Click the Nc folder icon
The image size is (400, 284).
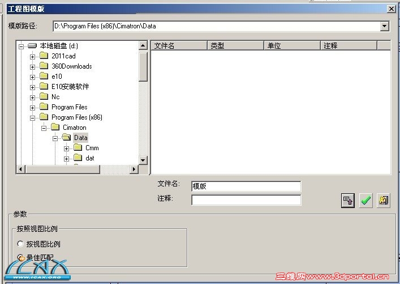click(44, 96)
